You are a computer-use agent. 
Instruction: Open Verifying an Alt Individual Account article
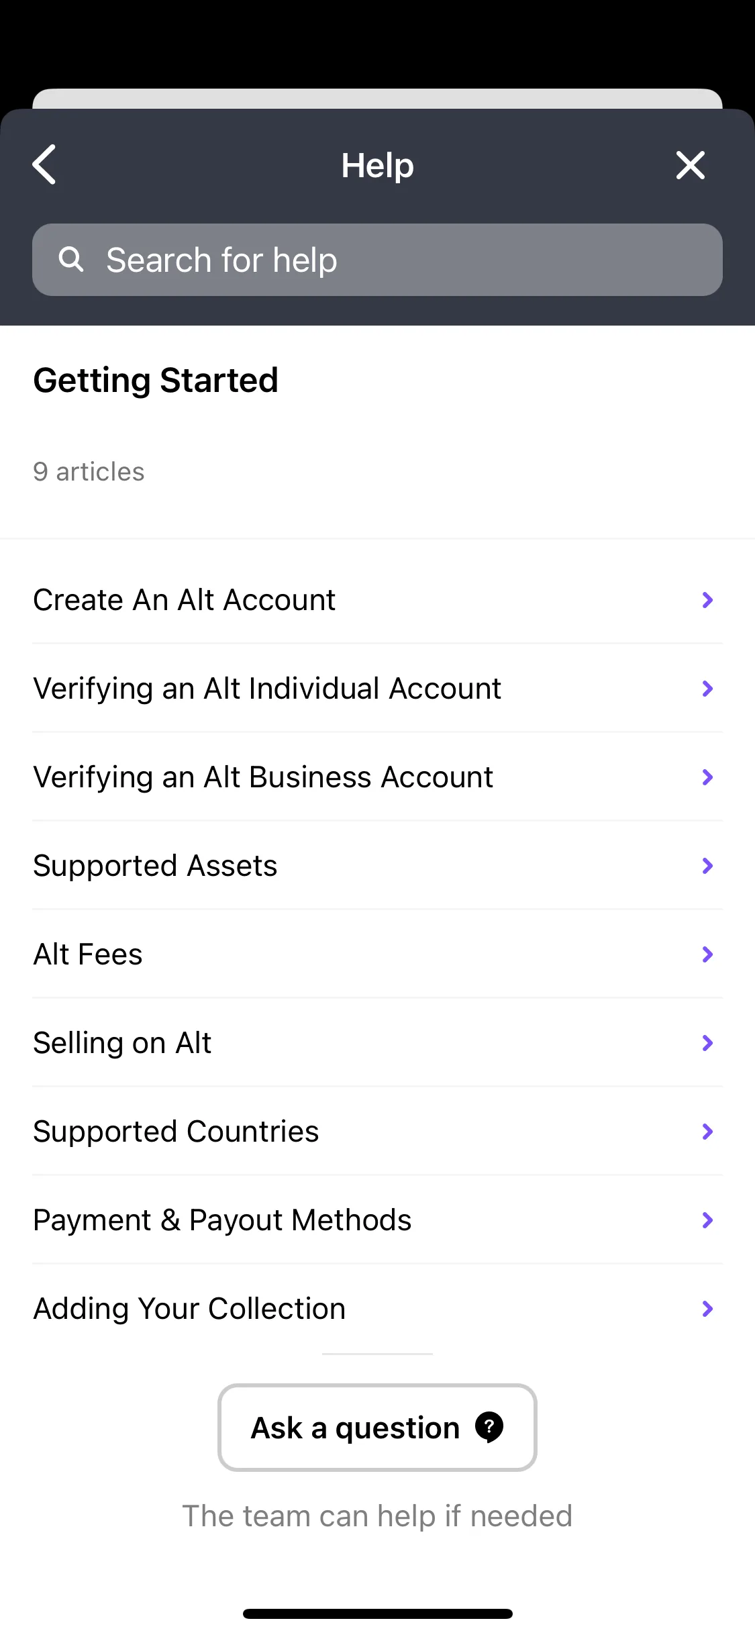(x=377, y=689)
